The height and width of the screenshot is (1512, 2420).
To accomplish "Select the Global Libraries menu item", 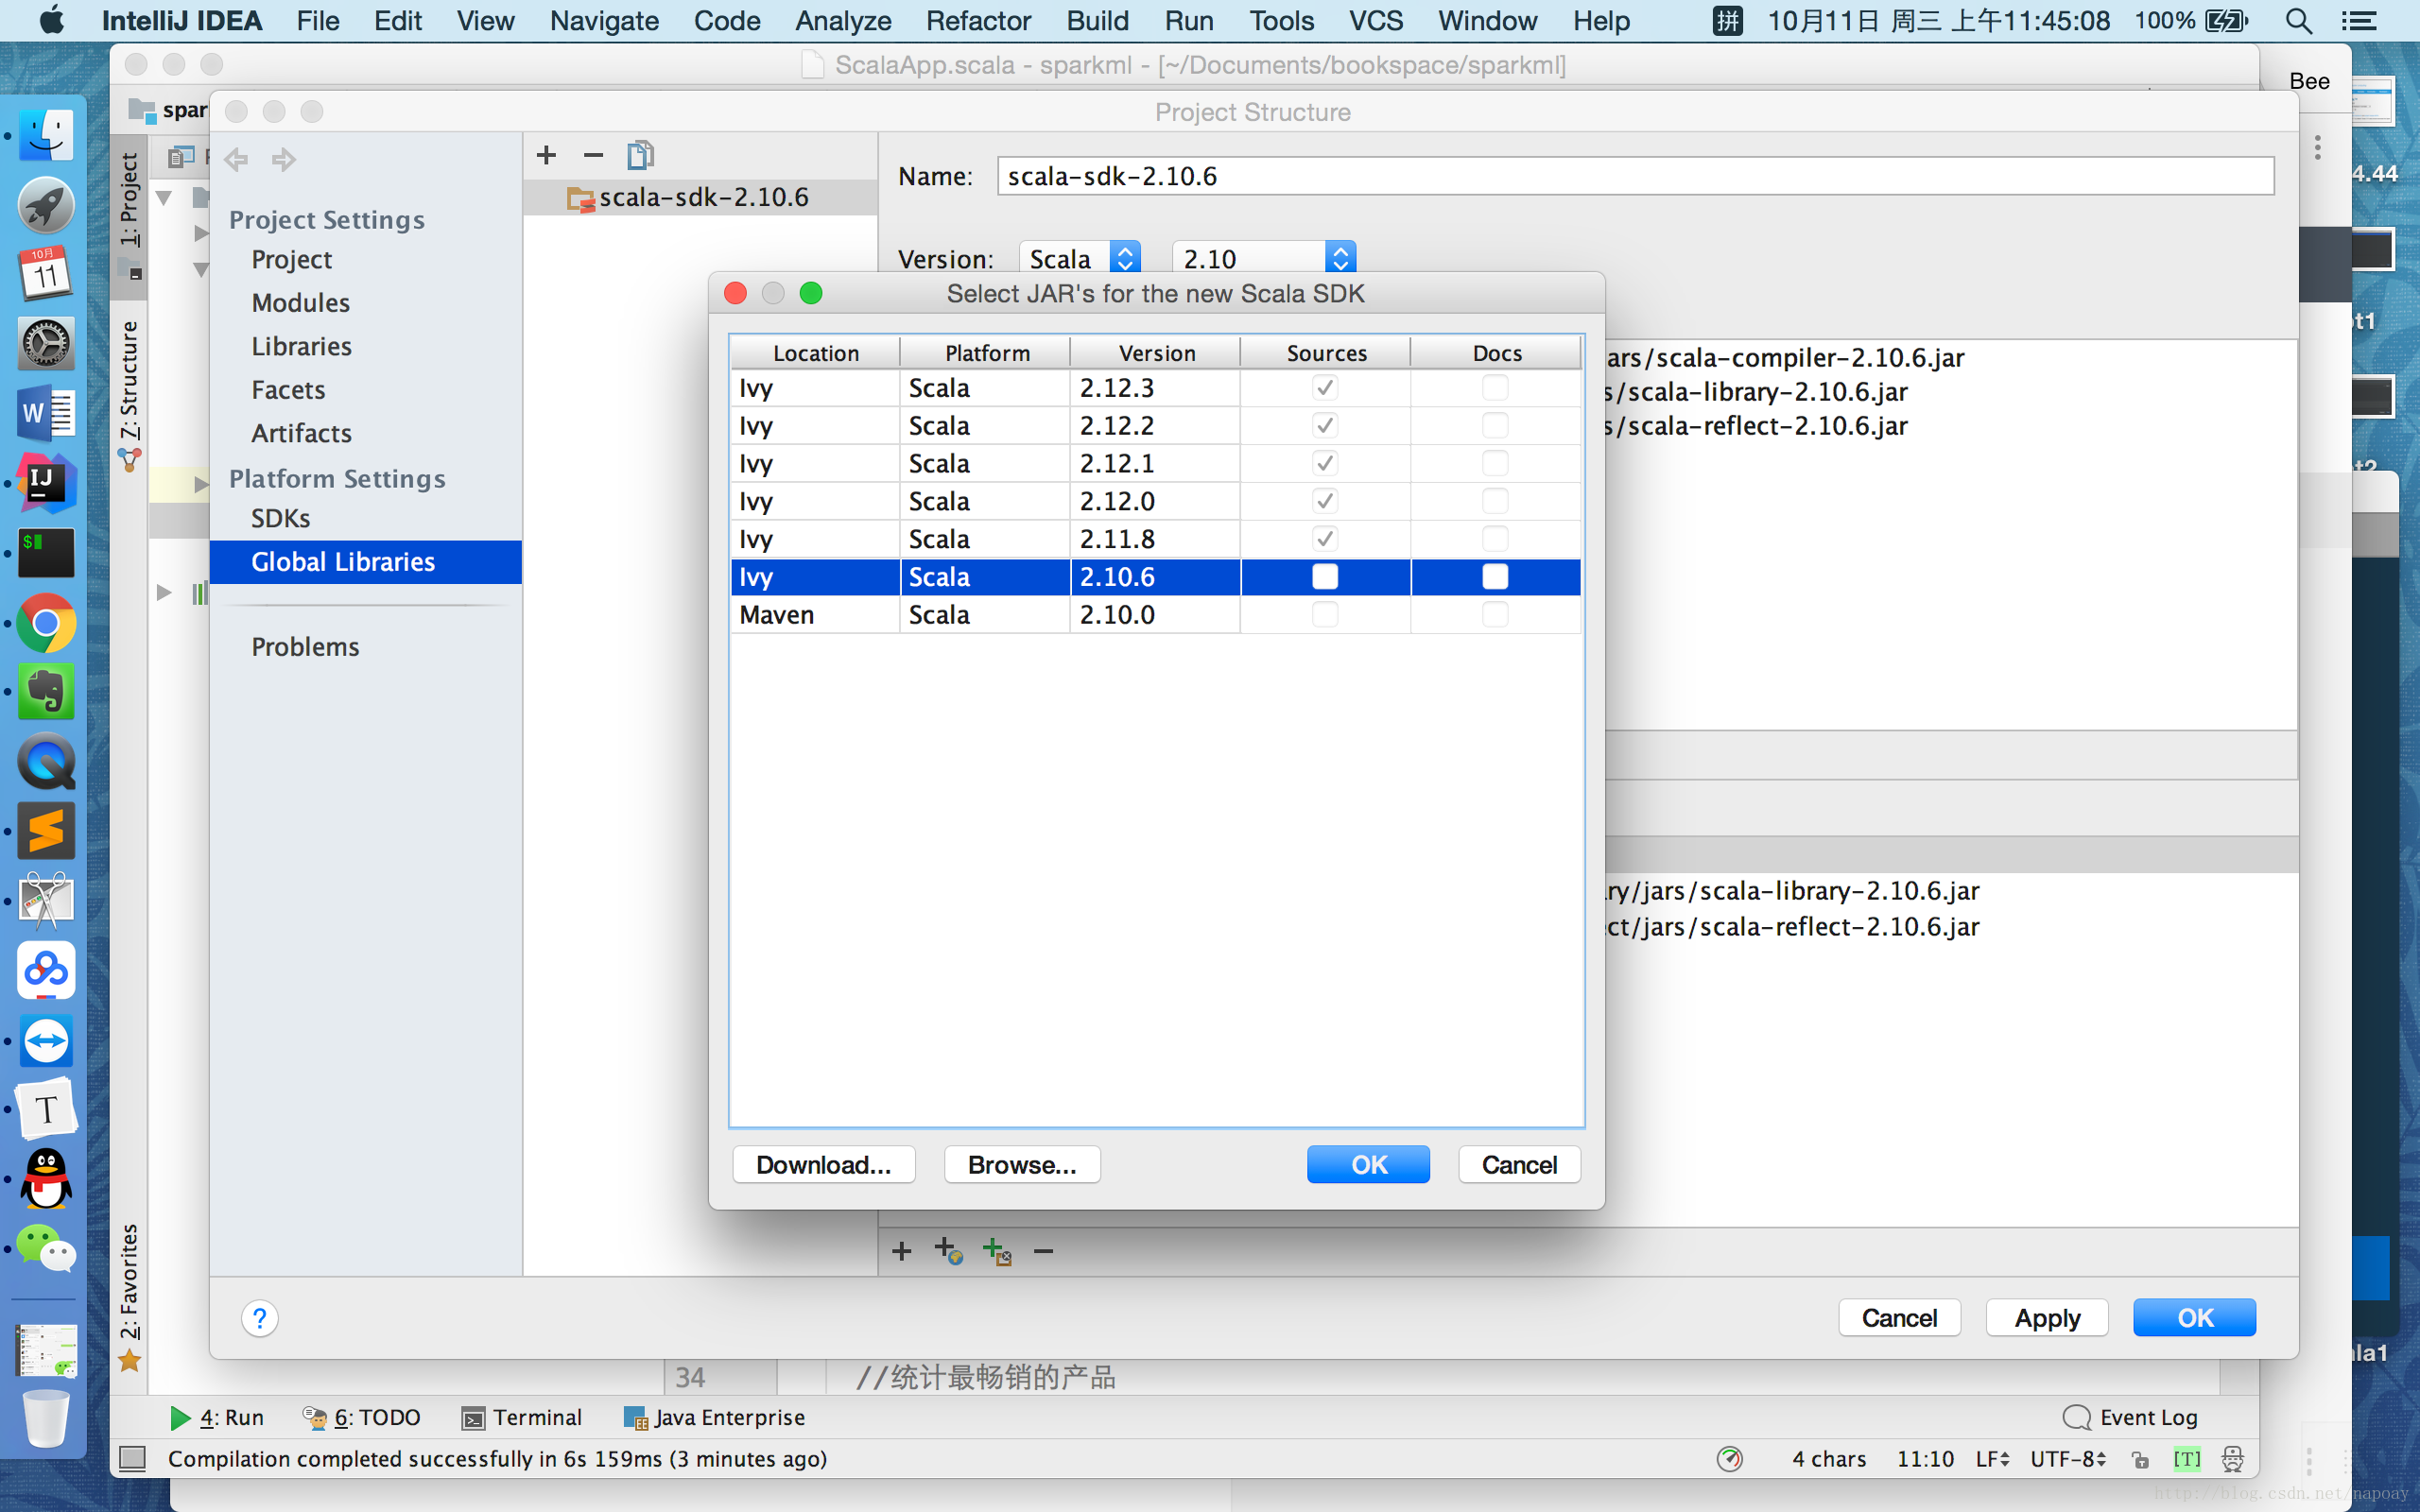I will coord(345,561).
